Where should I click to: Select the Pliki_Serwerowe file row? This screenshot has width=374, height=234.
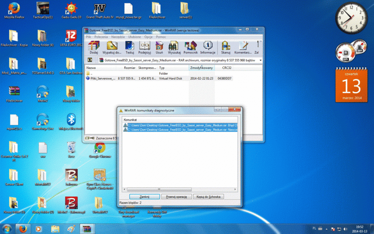click(159, 78)
